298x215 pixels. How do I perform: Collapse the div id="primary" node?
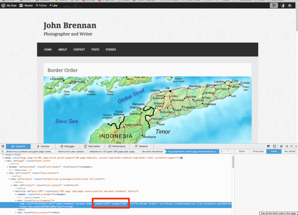[x=9, y=179]
